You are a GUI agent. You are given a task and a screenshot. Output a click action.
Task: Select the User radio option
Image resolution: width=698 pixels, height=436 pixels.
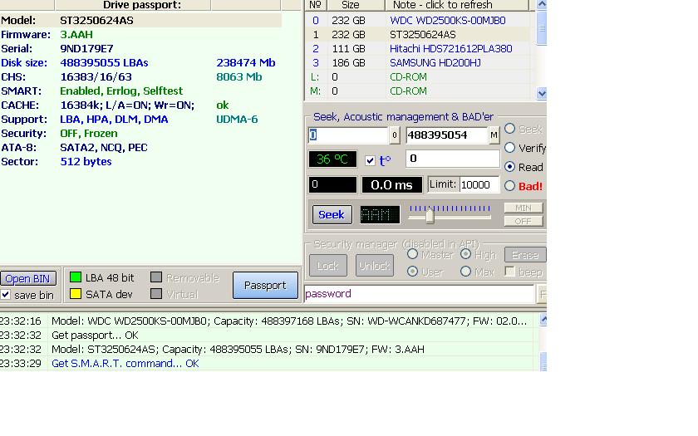pyautogui.click(x=413, y=271)
